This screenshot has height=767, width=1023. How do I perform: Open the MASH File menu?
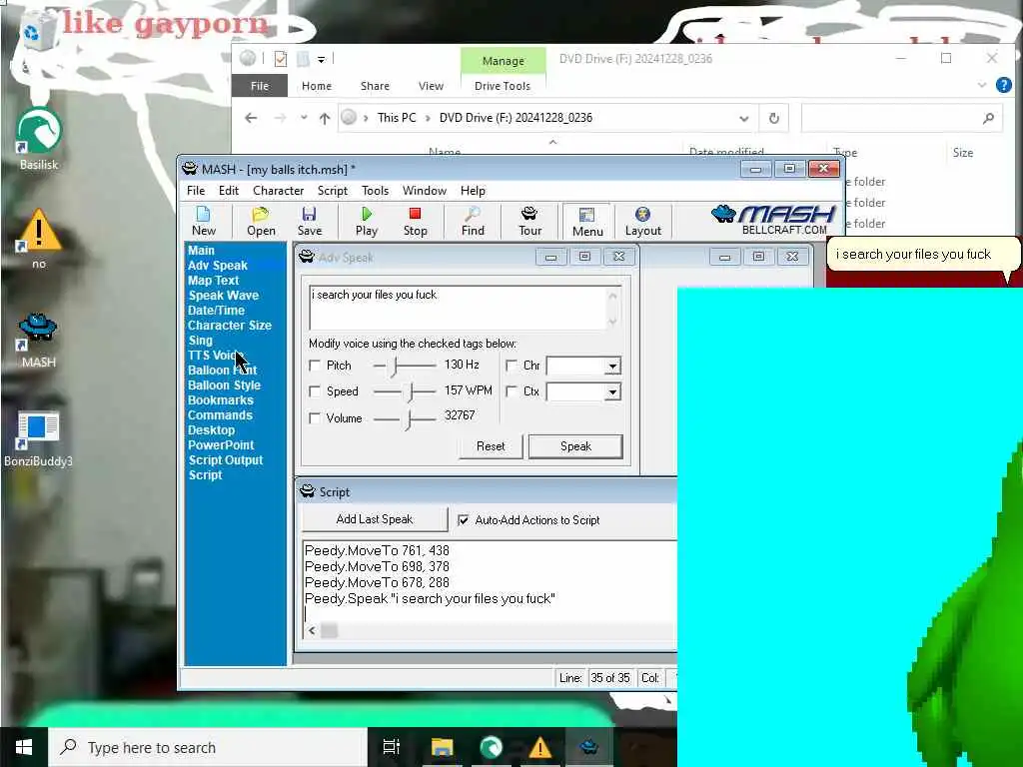point(196,191)
